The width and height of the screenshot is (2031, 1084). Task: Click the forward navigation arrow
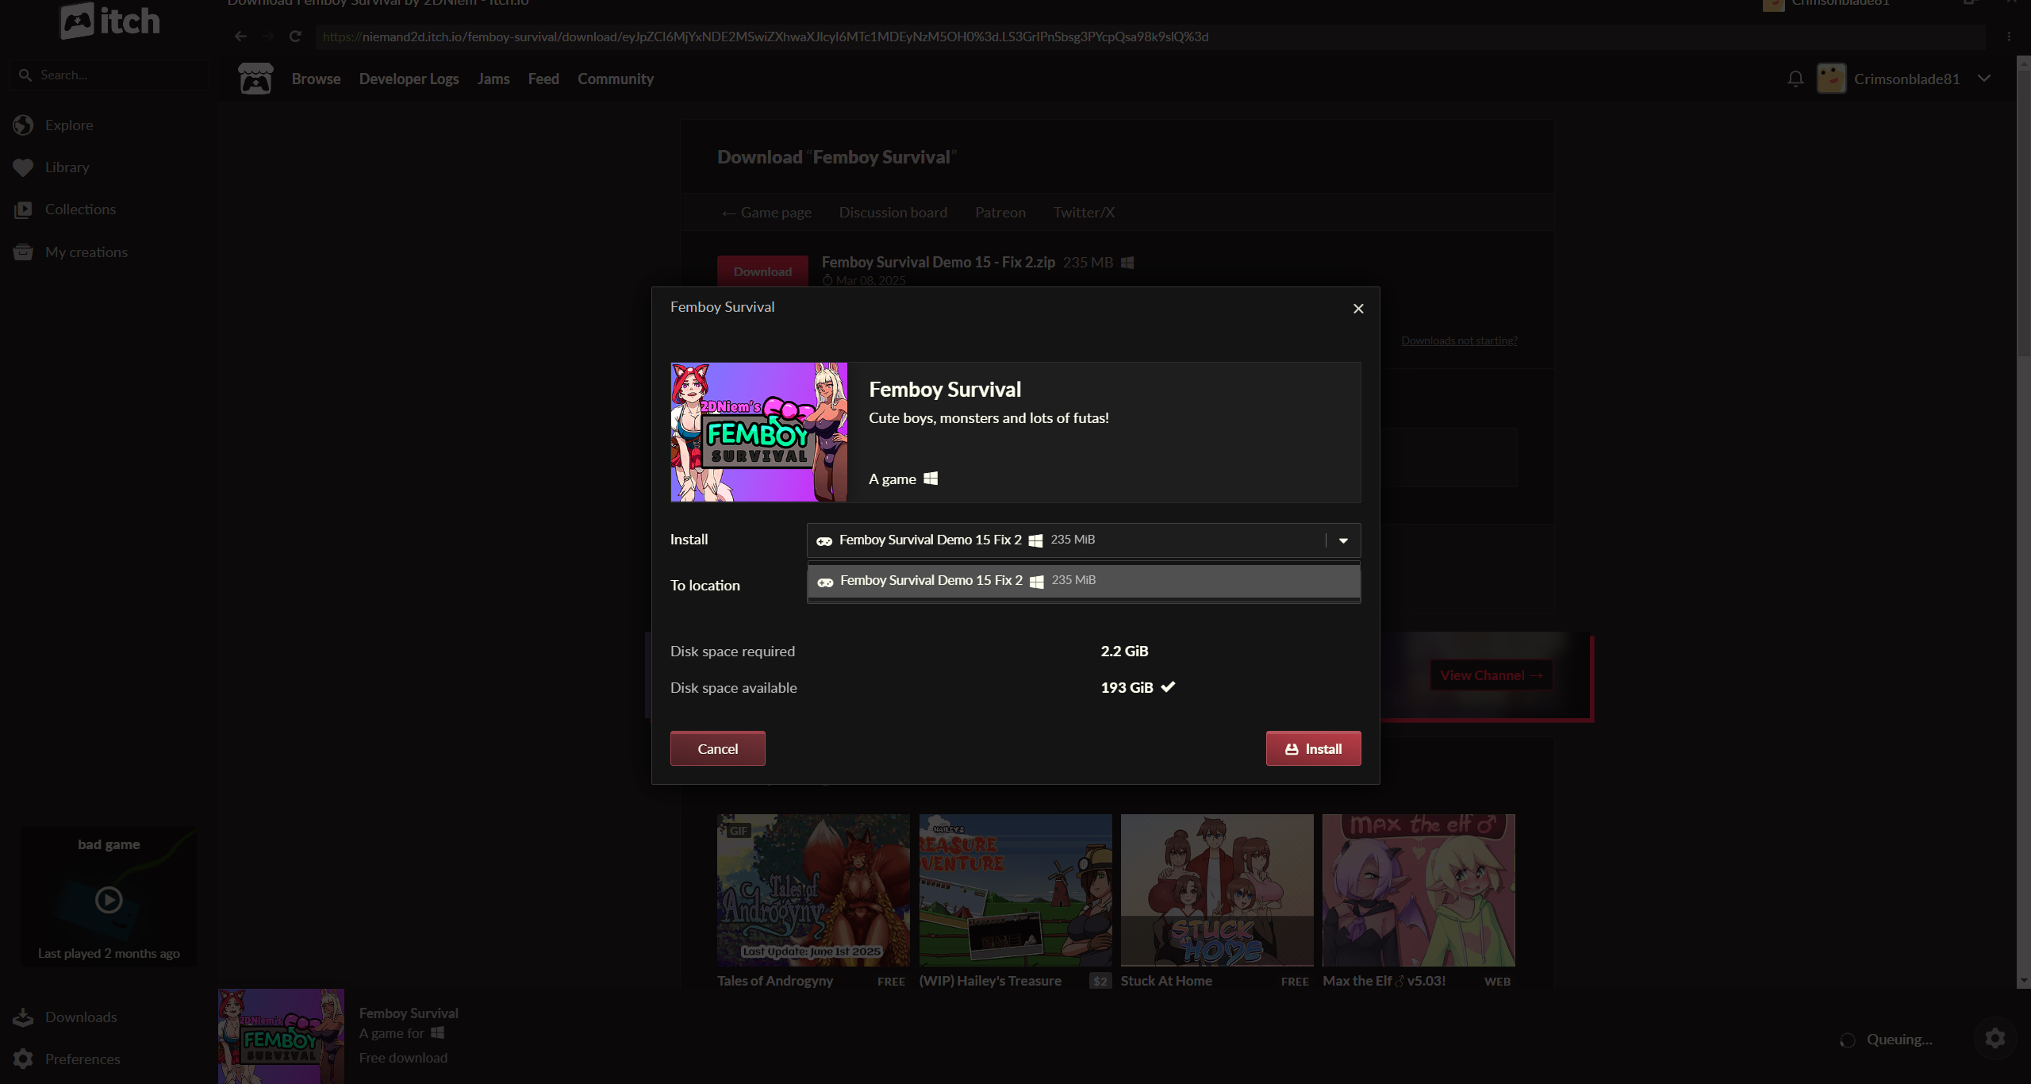click(x=267, y=37)
